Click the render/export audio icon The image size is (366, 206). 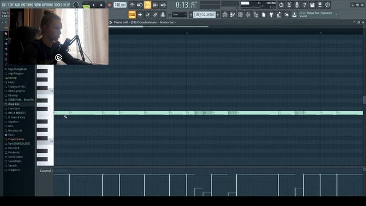point(320,5)
